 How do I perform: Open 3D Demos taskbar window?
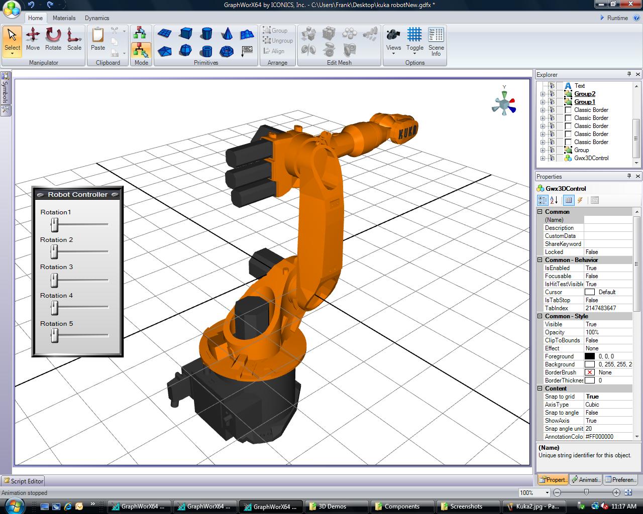pyautogui.click(x=337, y=506)
